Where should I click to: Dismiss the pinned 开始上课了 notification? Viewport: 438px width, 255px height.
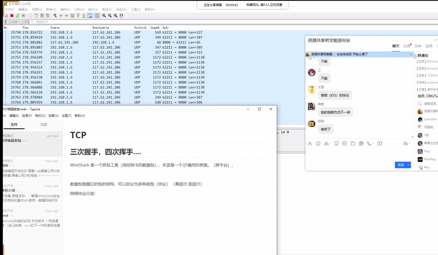tap(411, 54)
